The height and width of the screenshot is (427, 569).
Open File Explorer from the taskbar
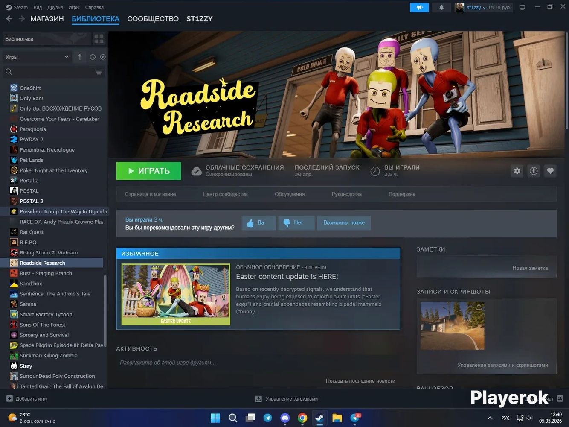(x=337, y=418)
